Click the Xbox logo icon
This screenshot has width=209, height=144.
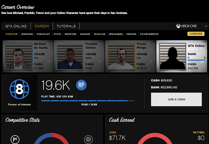[178, 26]
